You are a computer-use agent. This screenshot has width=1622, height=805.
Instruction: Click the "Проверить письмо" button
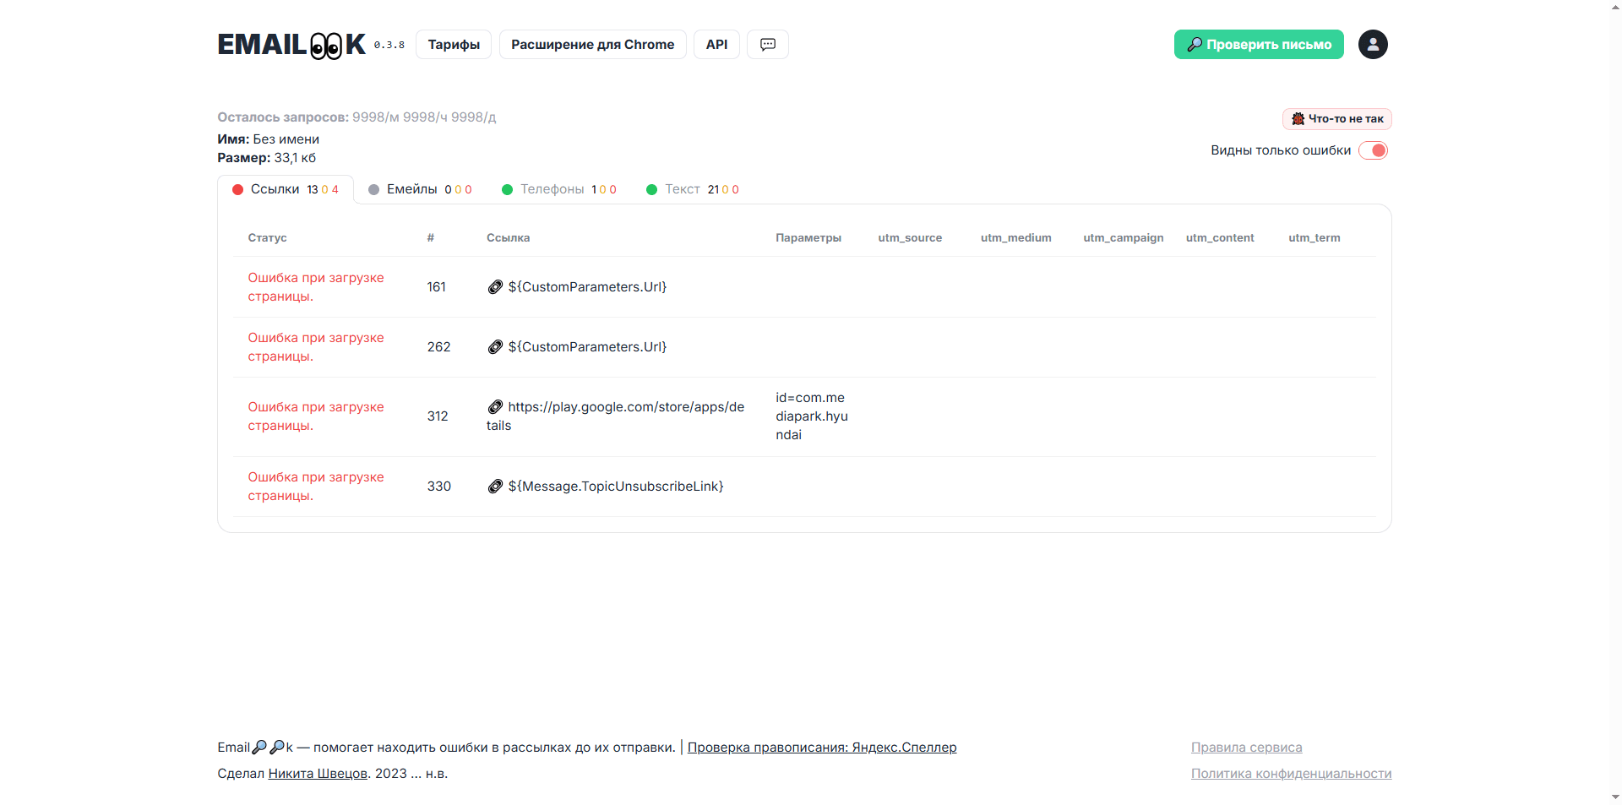(1259, 45)
